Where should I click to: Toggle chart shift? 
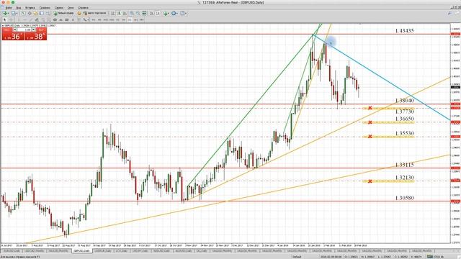(x=158, y=13)
